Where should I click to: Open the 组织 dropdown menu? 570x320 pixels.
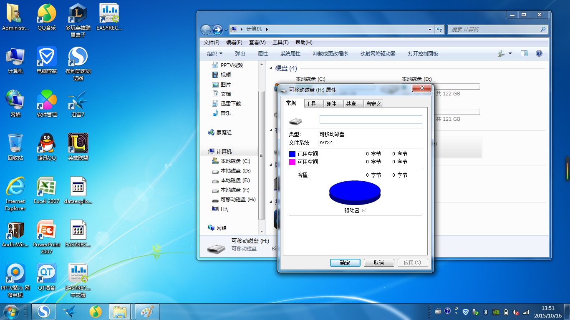[214, 54]
